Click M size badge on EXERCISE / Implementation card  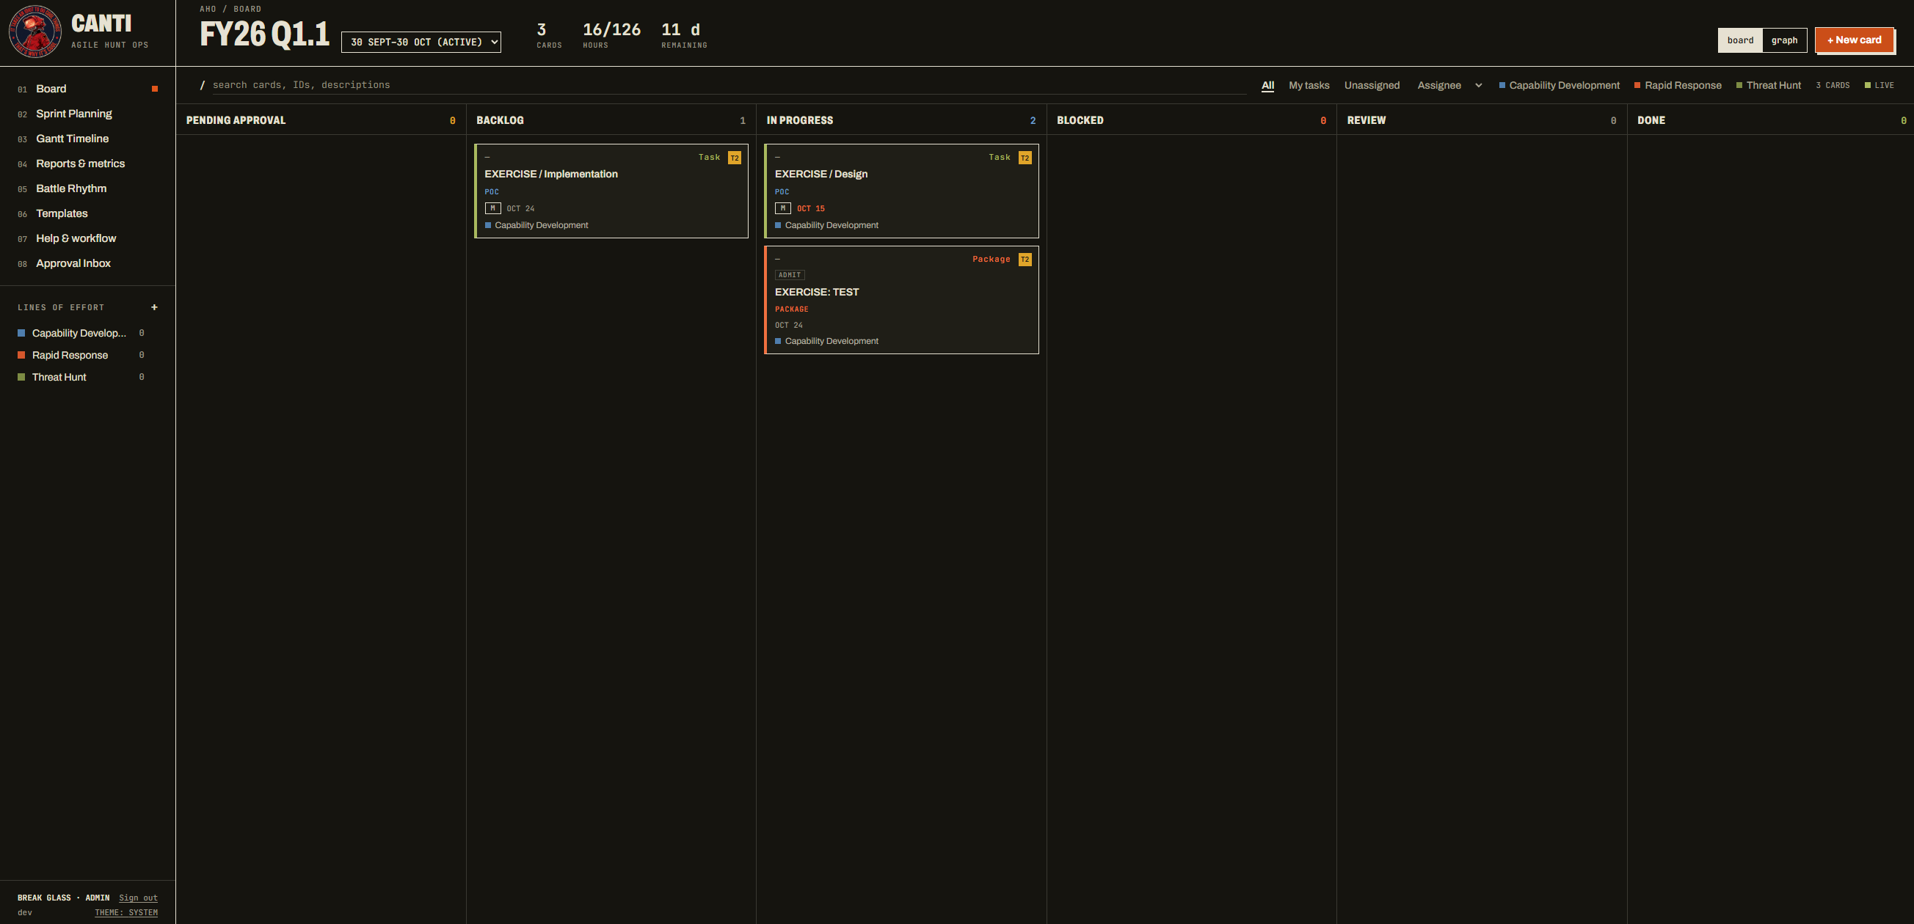coord(492,208)
